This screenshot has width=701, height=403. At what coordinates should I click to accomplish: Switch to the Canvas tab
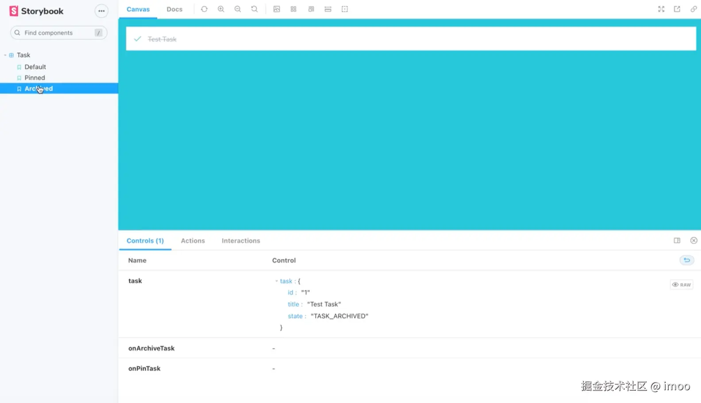(138, 9)
